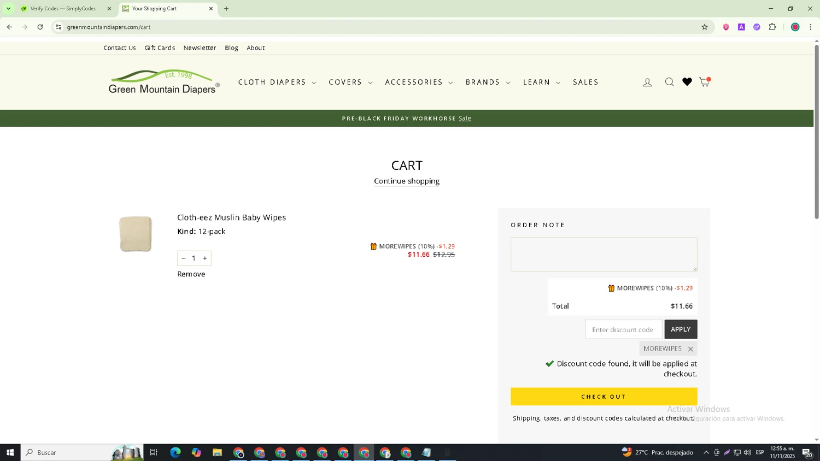The width and height of the screenshot is (820, 461).
Task: Click the taskbar clock showing 12:55 a. m.
Action: 782,452
